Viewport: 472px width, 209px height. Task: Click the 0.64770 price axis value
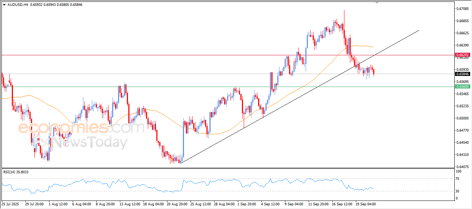coord(462,130)
